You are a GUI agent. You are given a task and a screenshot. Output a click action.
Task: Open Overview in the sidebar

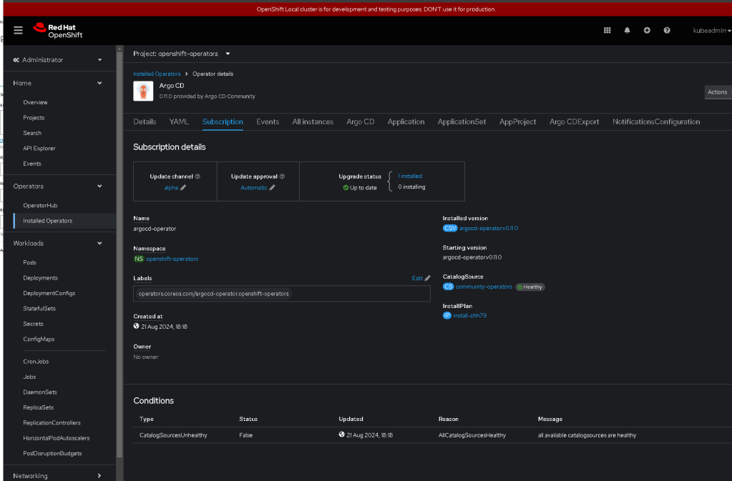tap(36, 102)
